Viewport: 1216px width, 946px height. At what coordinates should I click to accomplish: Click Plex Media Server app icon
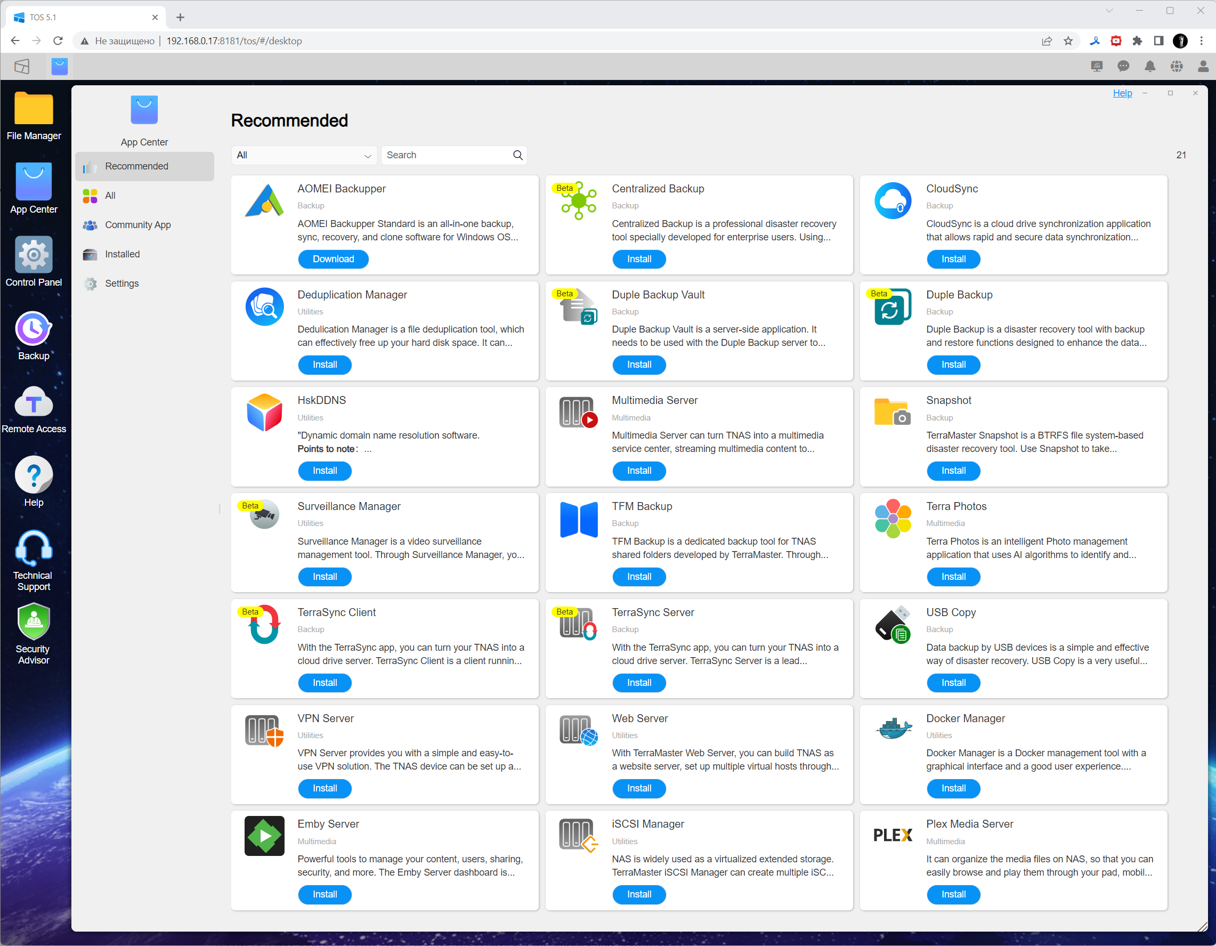coord(893,835)
